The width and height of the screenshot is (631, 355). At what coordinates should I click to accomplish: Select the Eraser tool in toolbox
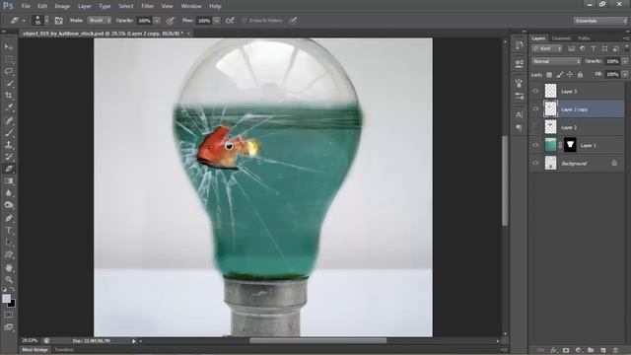9,169
